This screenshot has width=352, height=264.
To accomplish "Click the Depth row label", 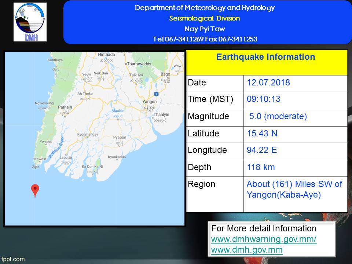I will pos(199,167).
